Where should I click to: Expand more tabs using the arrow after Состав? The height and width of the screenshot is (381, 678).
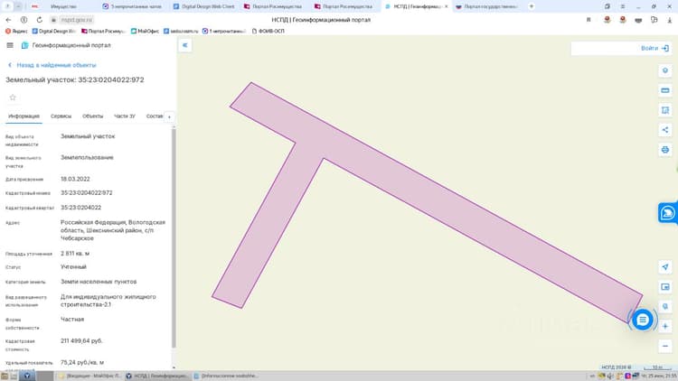[169, 116]
